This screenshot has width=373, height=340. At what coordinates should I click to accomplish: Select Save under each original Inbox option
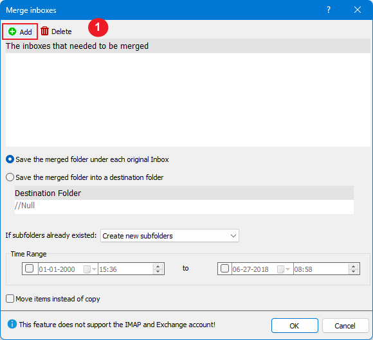pos(10,159)
